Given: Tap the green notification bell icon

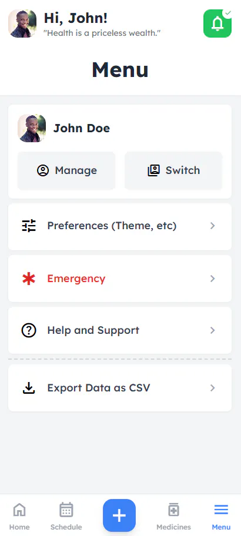Looking at the screenshot, I should (217, 24).
